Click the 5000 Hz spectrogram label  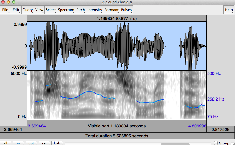click(19, 74)
